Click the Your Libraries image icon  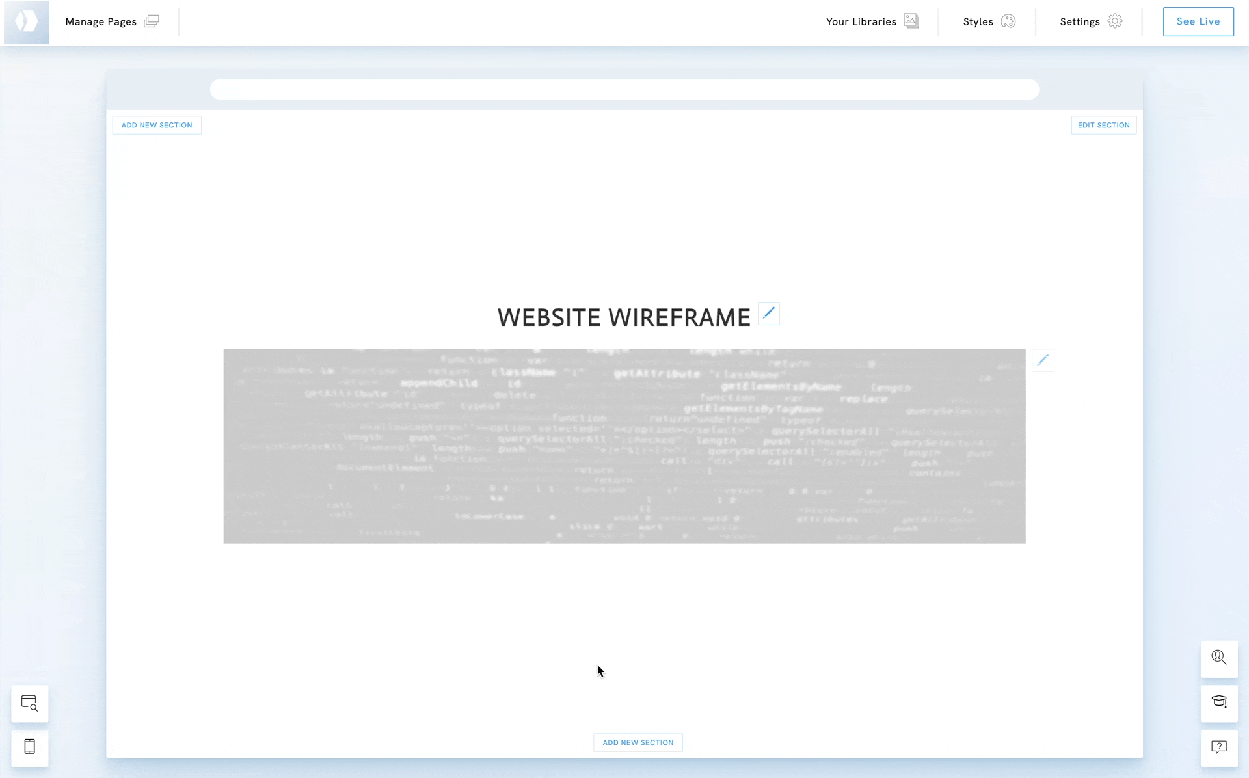coord(911,21)
